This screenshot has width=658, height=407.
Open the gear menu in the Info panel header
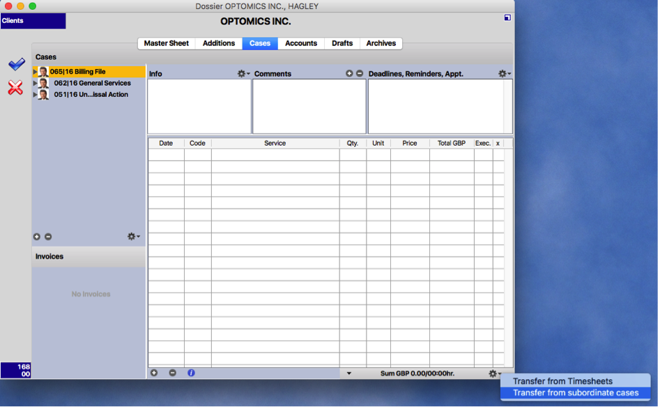click(241, 73)
